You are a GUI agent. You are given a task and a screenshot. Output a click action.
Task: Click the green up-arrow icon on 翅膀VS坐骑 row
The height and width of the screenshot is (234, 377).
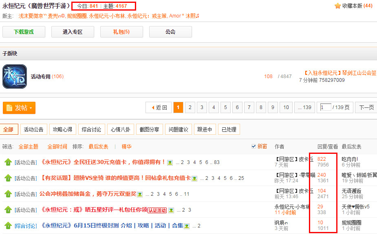coord(8,178)
